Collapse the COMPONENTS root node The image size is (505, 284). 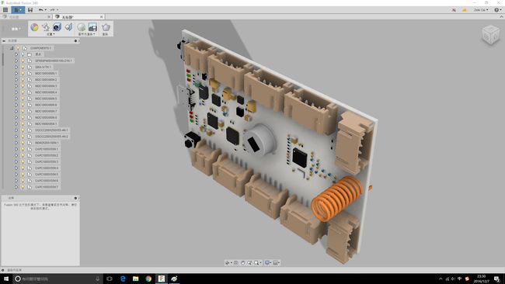[12, 48]
